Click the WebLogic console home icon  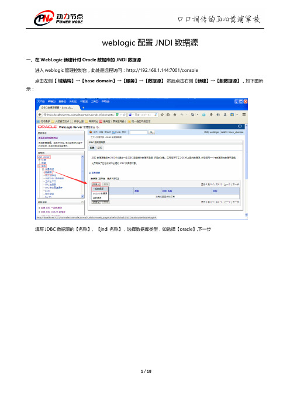tap(91, 133)
